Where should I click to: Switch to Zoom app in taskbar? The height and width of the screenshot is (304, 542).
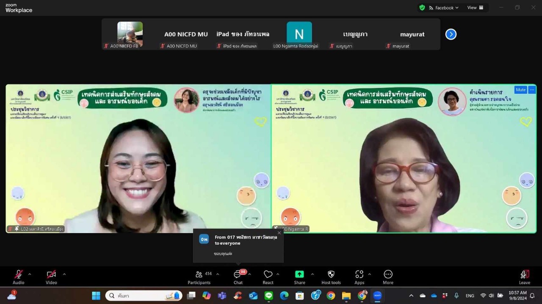pyautogui.click(x=377, y=296)
